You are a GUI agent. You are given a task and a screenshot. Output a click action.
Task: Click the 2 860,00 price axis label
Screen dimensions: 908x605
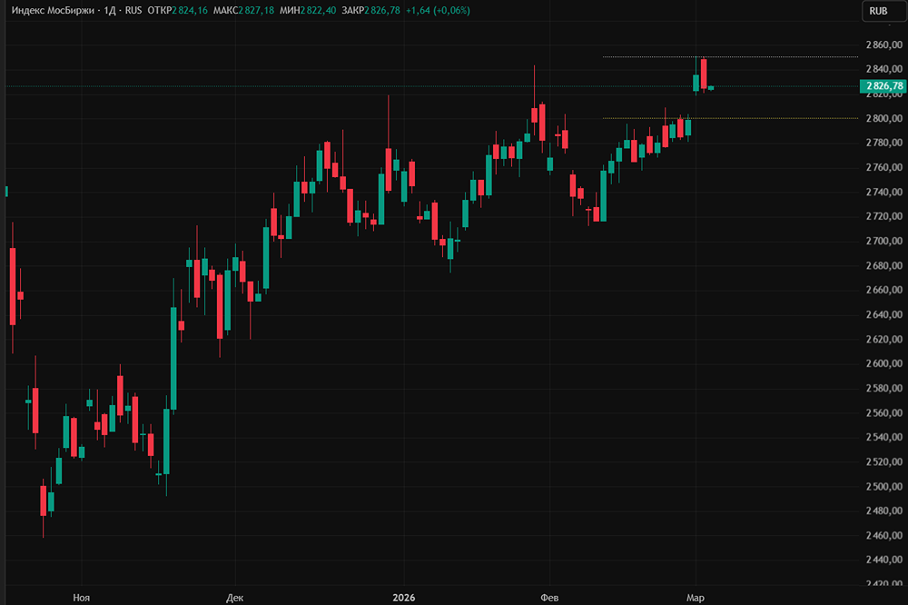883,45
